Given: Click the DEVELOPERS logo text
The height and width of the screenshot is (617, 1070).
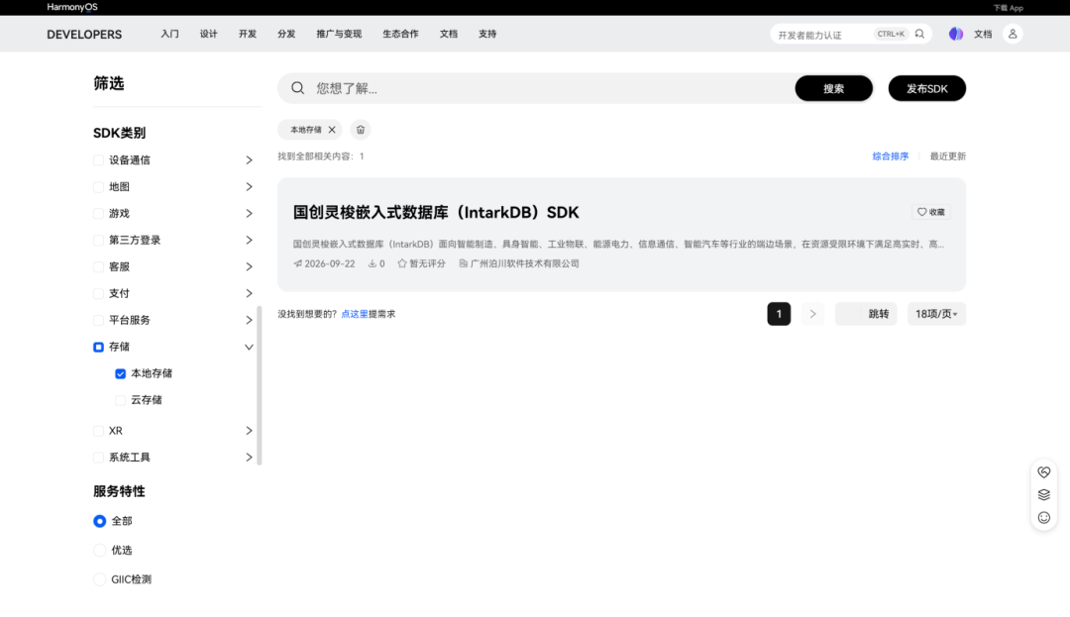Looking at the screenshot, I should (84, 35).
